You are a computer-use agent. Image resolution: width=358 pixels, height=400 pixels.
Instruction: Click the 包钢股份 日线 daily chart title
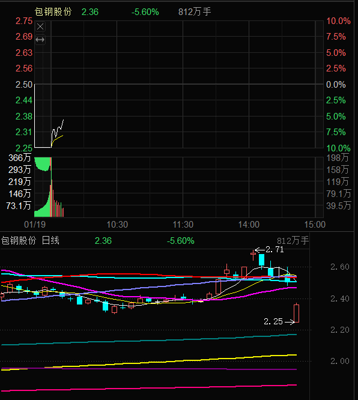click(x=30, y=241)
